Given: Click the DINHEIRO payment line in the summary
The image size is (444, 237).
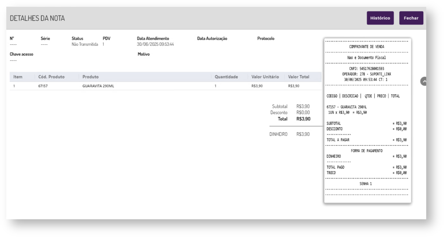Looking at the screenshot, I should pyautogui.click(x=278, y=134).
